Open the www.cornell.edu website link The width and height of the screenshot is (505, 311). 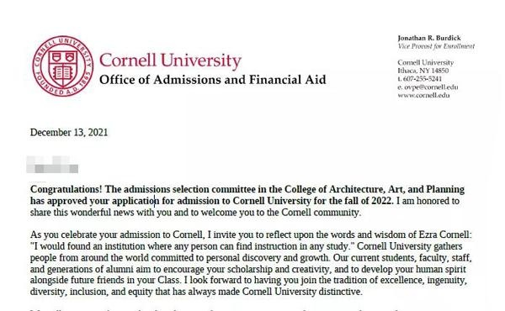click(x=423, y=95)
